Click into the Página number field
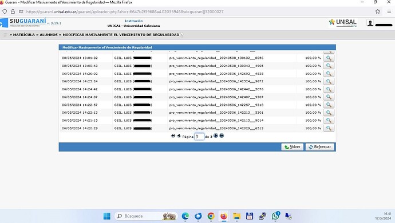Screen dimensions: 395x223 tap(199, 137)
